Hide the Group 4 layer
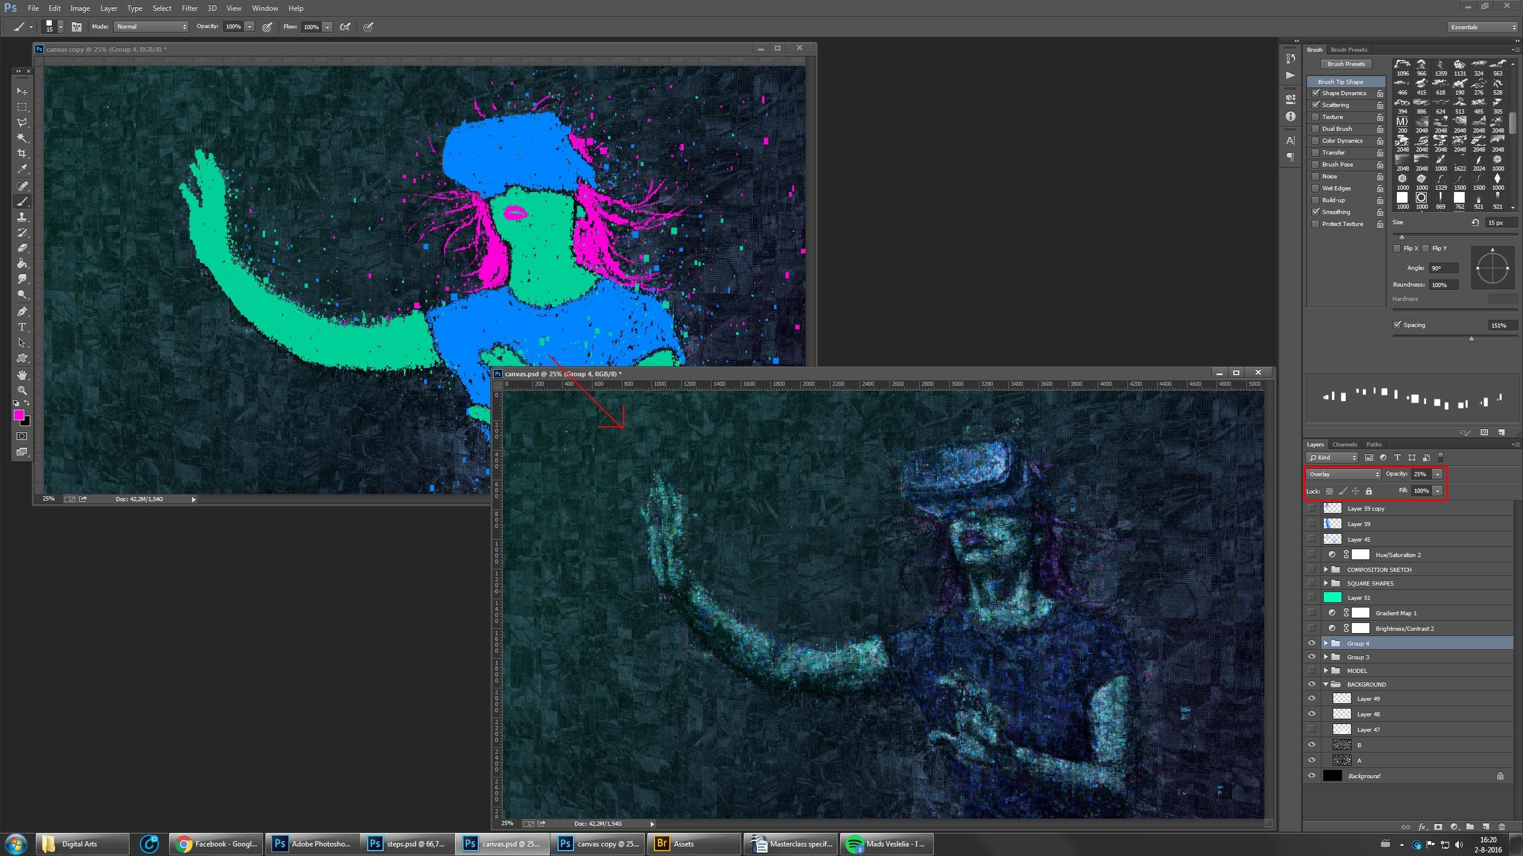Screen dimensions: 1523x856 tap(1312, 643)
